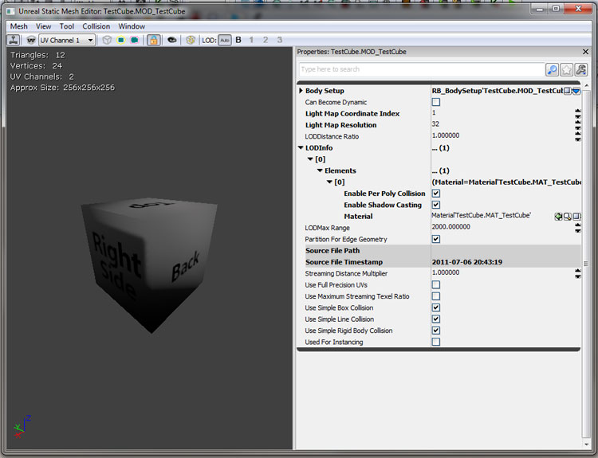Viewport: 598px width, 458px height.
Task: Click the LODDistance Ratio value field
Action: 502,135
